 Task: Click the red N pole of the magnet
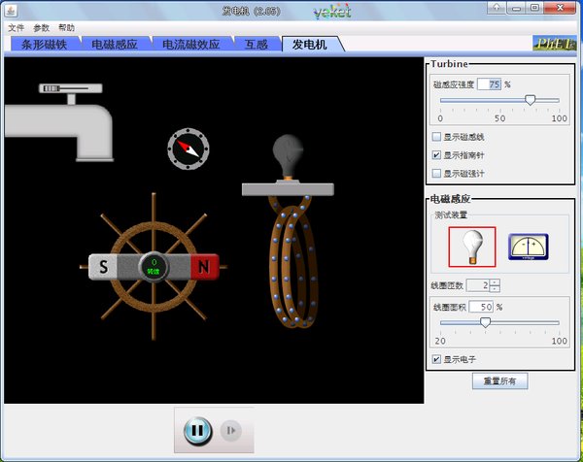pyautogui.click(x=204, y=266)
